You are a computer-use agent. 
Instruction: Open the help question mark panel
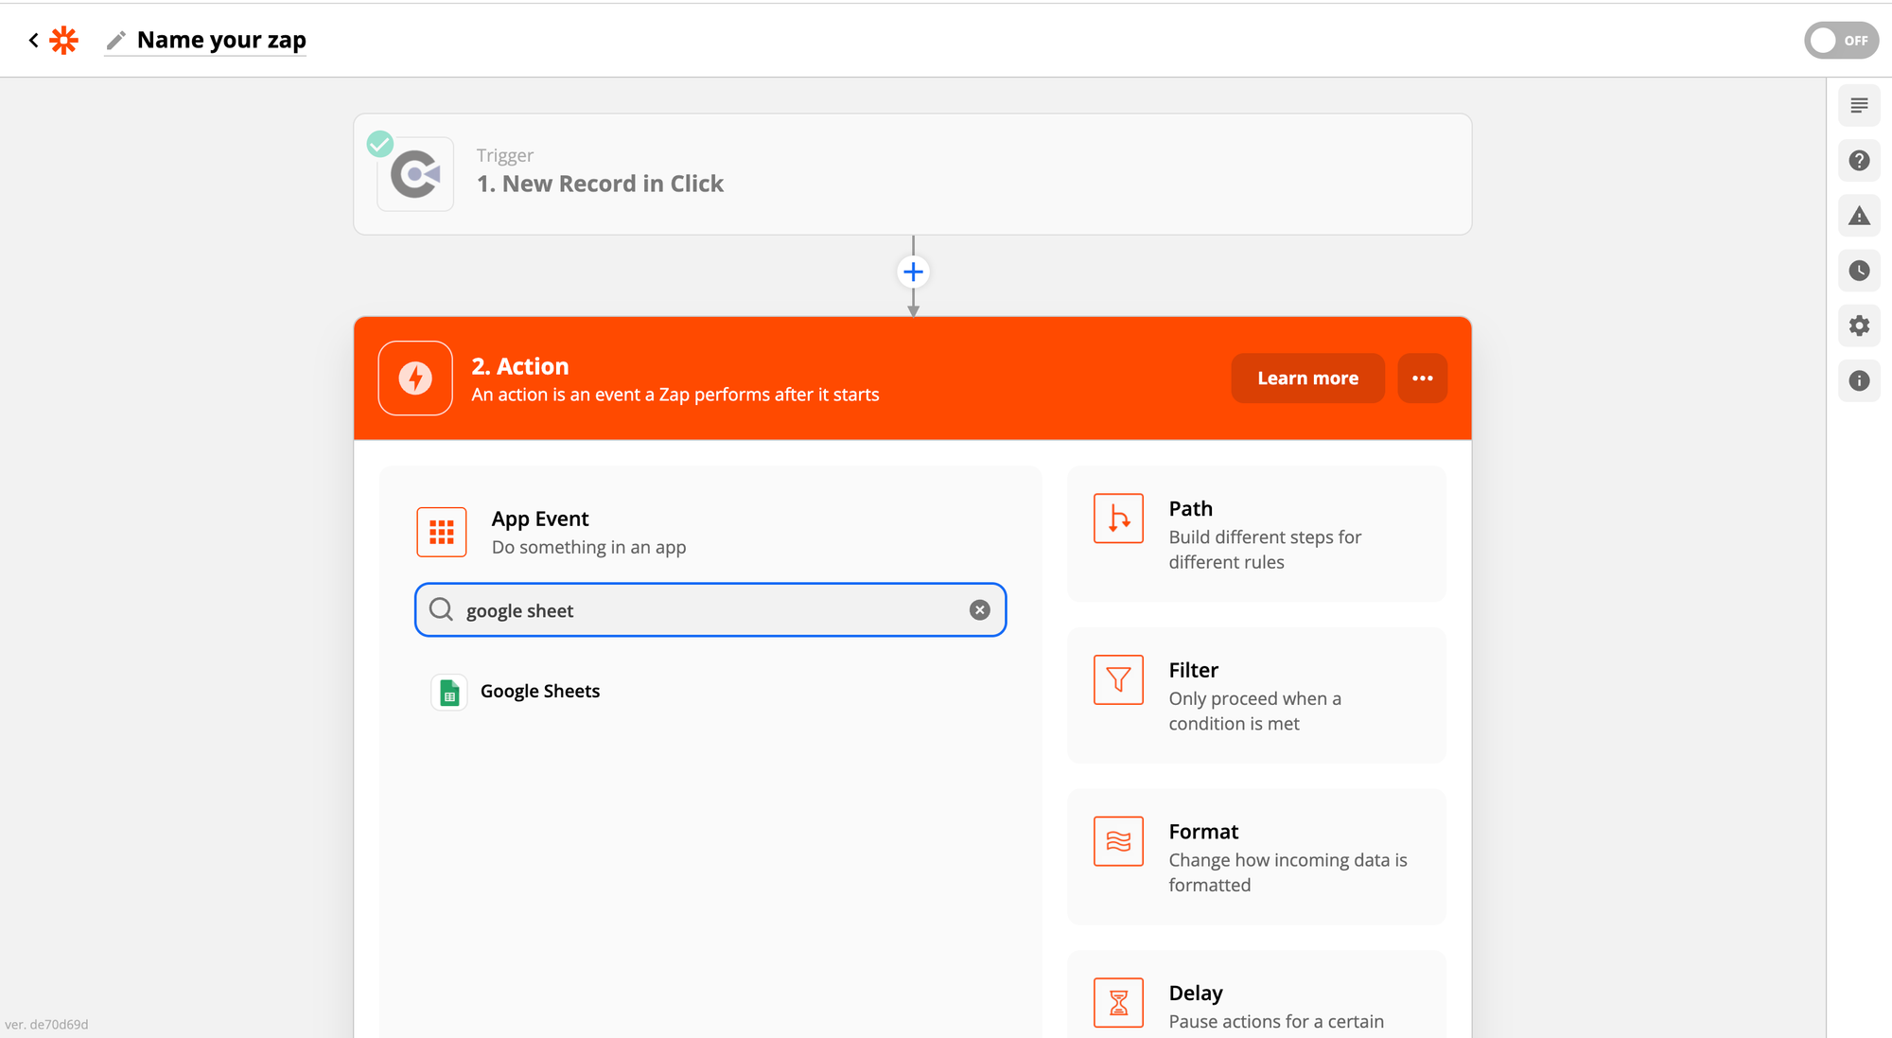pos(1859,161)
